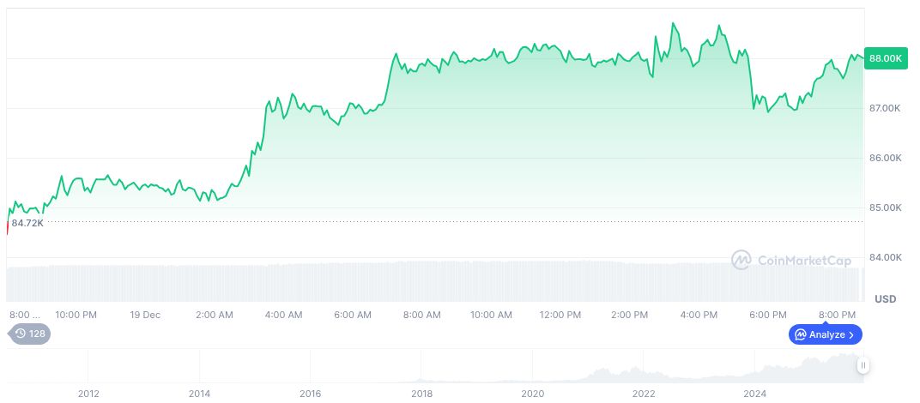
Task: Click the 84.00K price axis label
Action: pos(885,257)
